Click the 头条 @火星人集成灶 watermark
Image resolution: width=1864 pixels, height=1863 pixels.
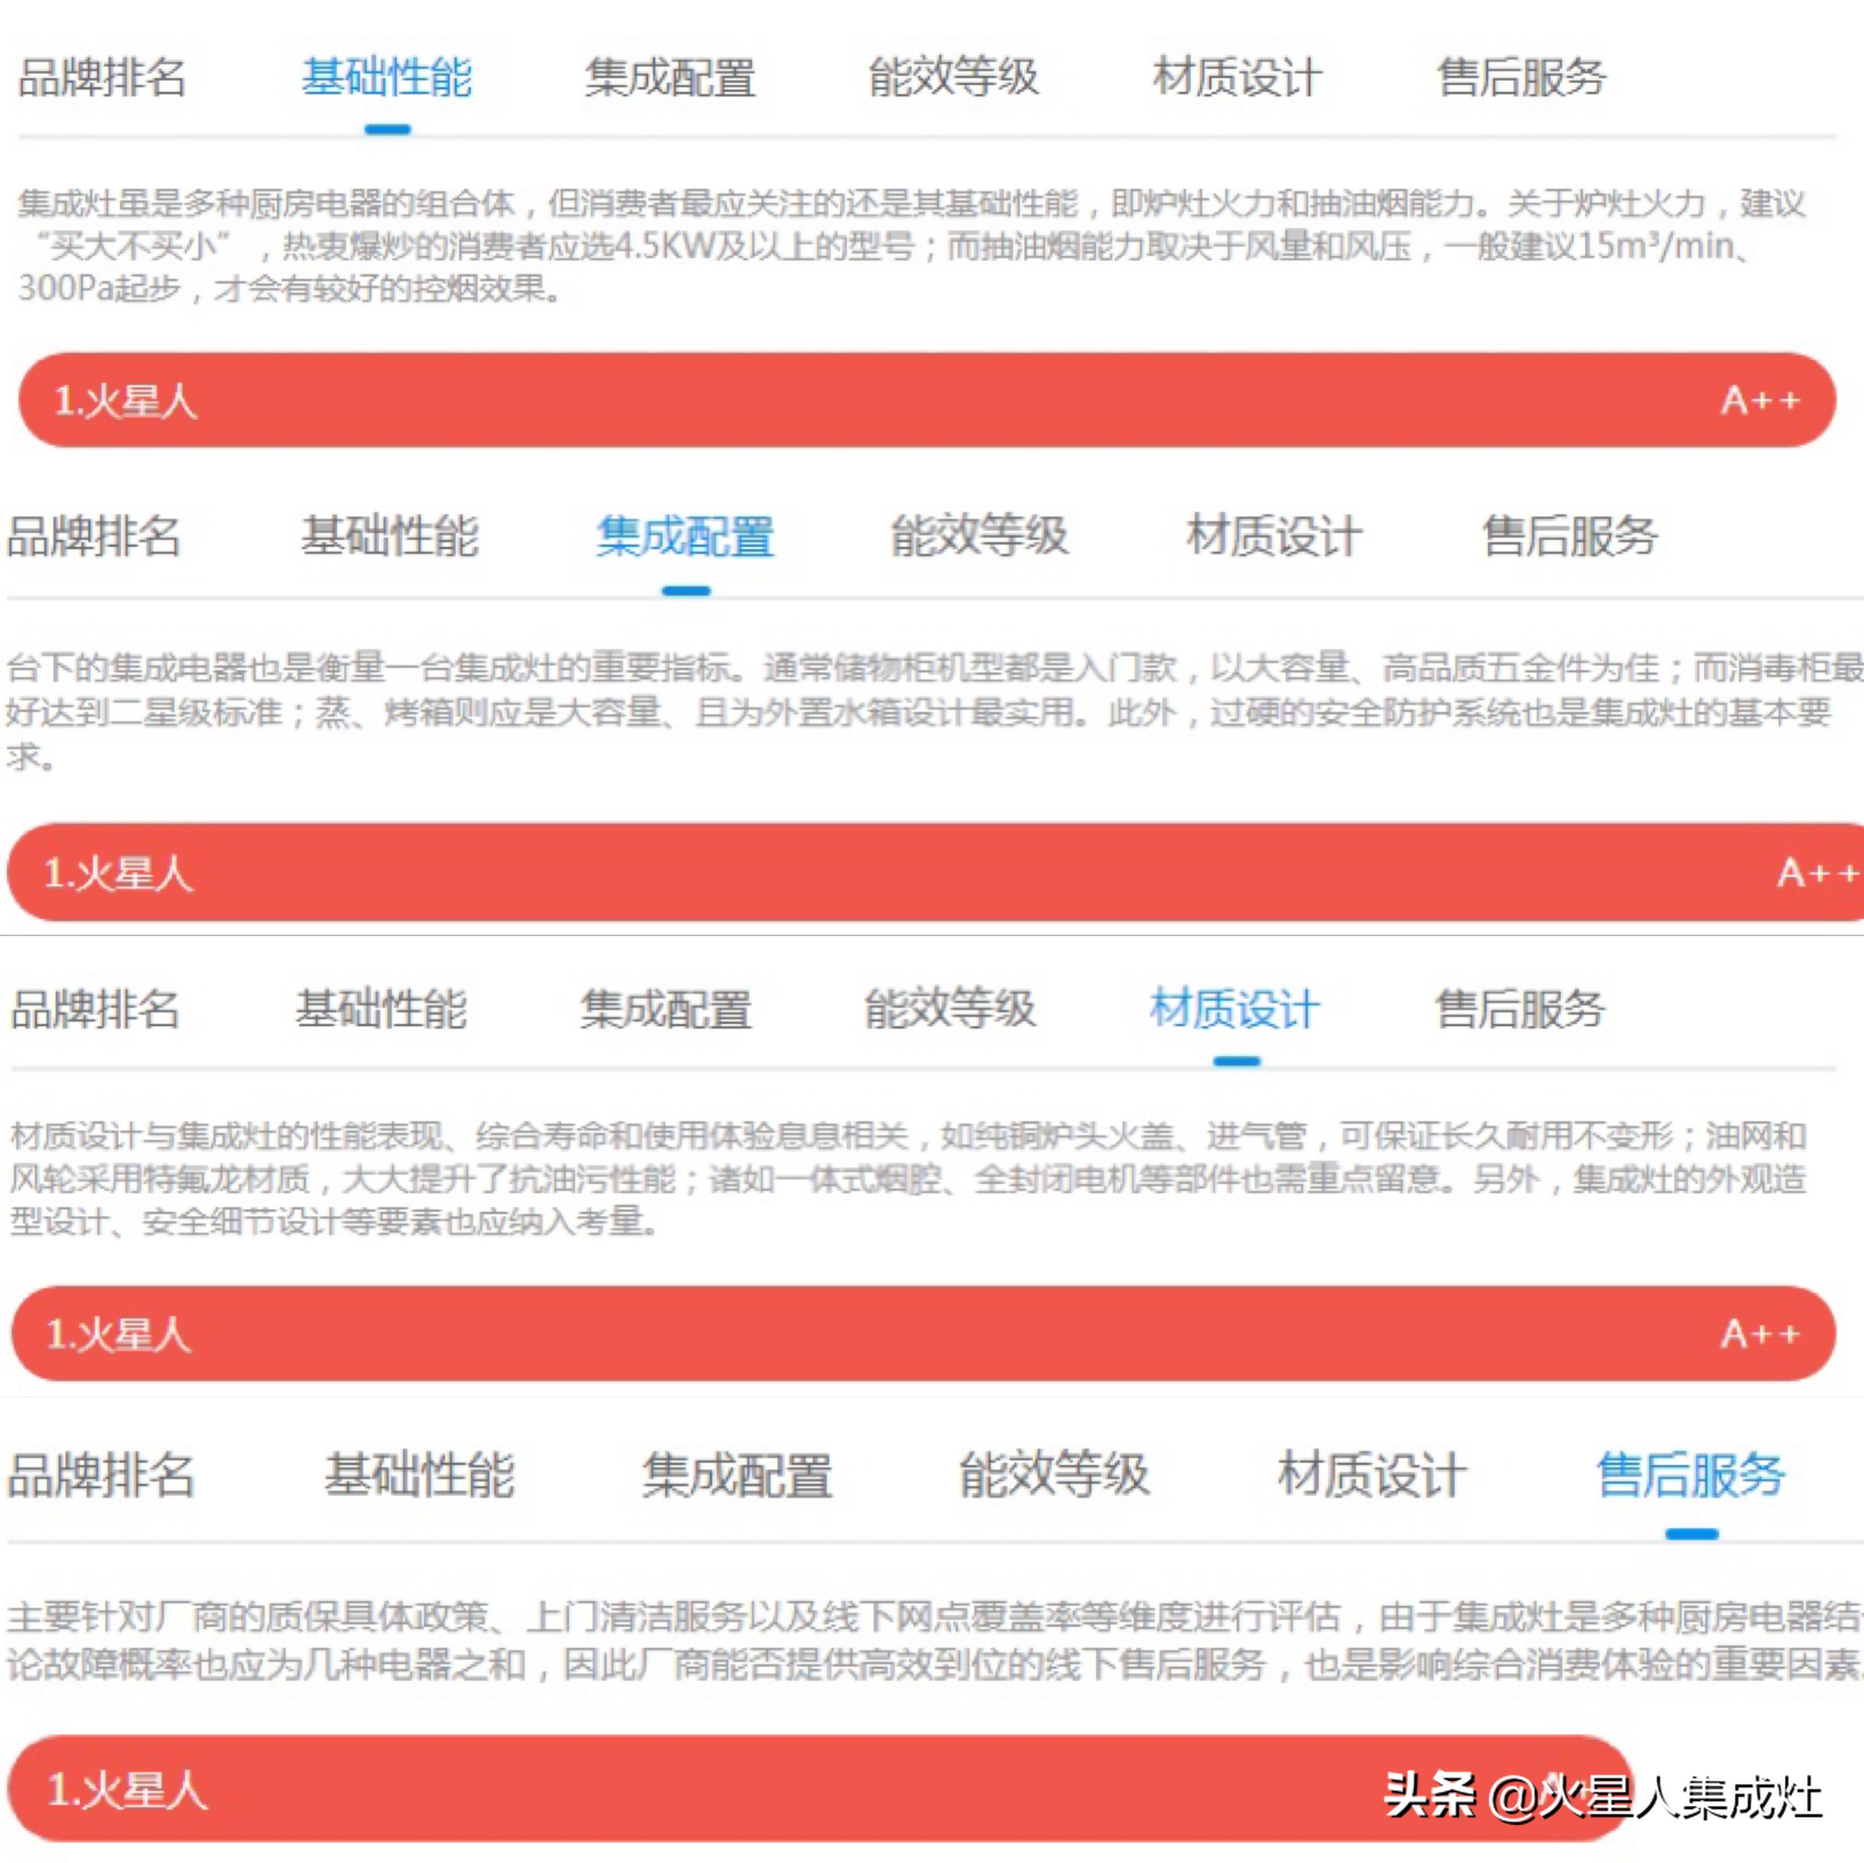(1602, 1796)
